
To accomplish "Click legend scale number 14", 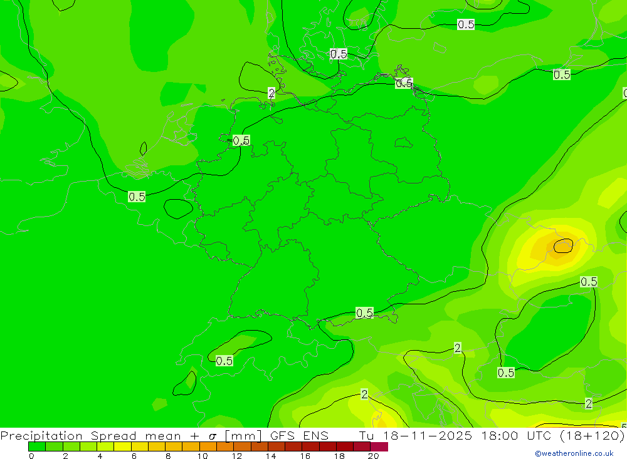I will point(271,456).
